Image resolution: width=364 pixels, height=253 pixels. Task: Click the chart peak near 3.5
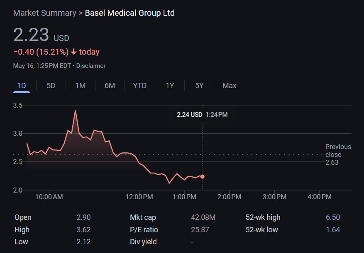pyautogui.click(x=75, y=111)
